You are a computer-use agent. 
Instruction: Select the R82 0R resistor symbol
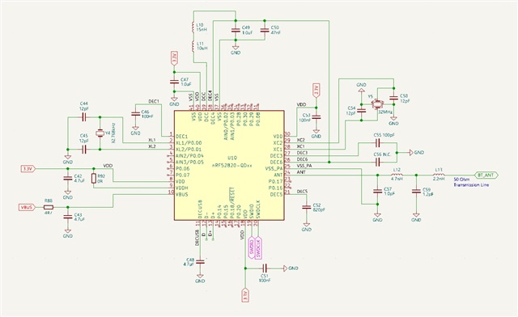tap(94, 179)
